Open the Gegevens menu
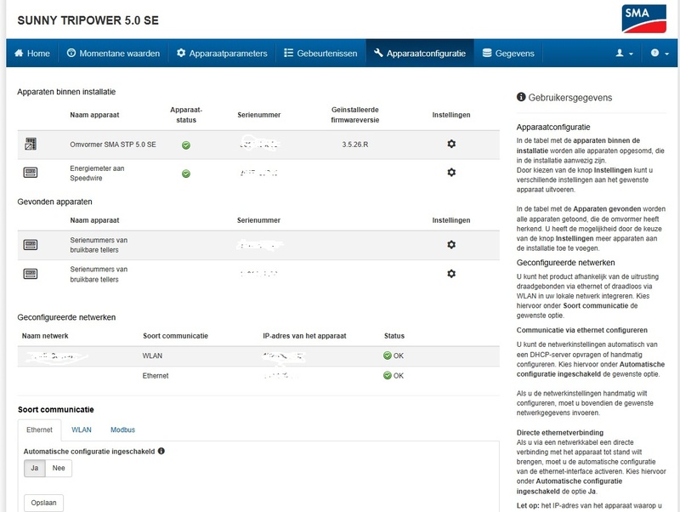This screenshot has height=512, width=680. pos(508,53)
